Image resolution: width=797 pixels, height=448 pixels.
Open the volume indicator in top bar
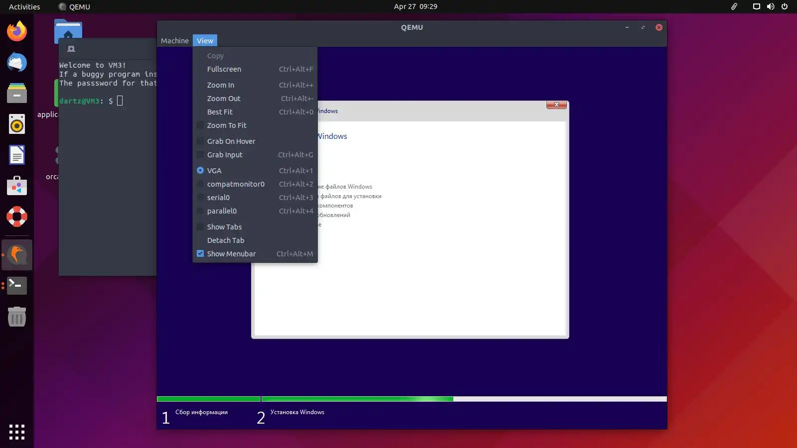coord(771,6)
